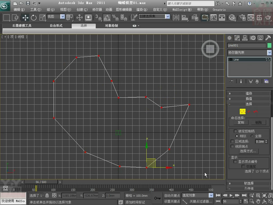The width and height of the screenshot is (273, 205).
Task: Activate the Select and Rotate tool
Action: click(x=34, y=17)
